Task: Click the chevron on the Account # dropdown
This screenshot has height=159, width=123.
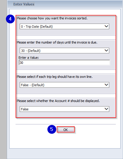Action: point(106,109)
